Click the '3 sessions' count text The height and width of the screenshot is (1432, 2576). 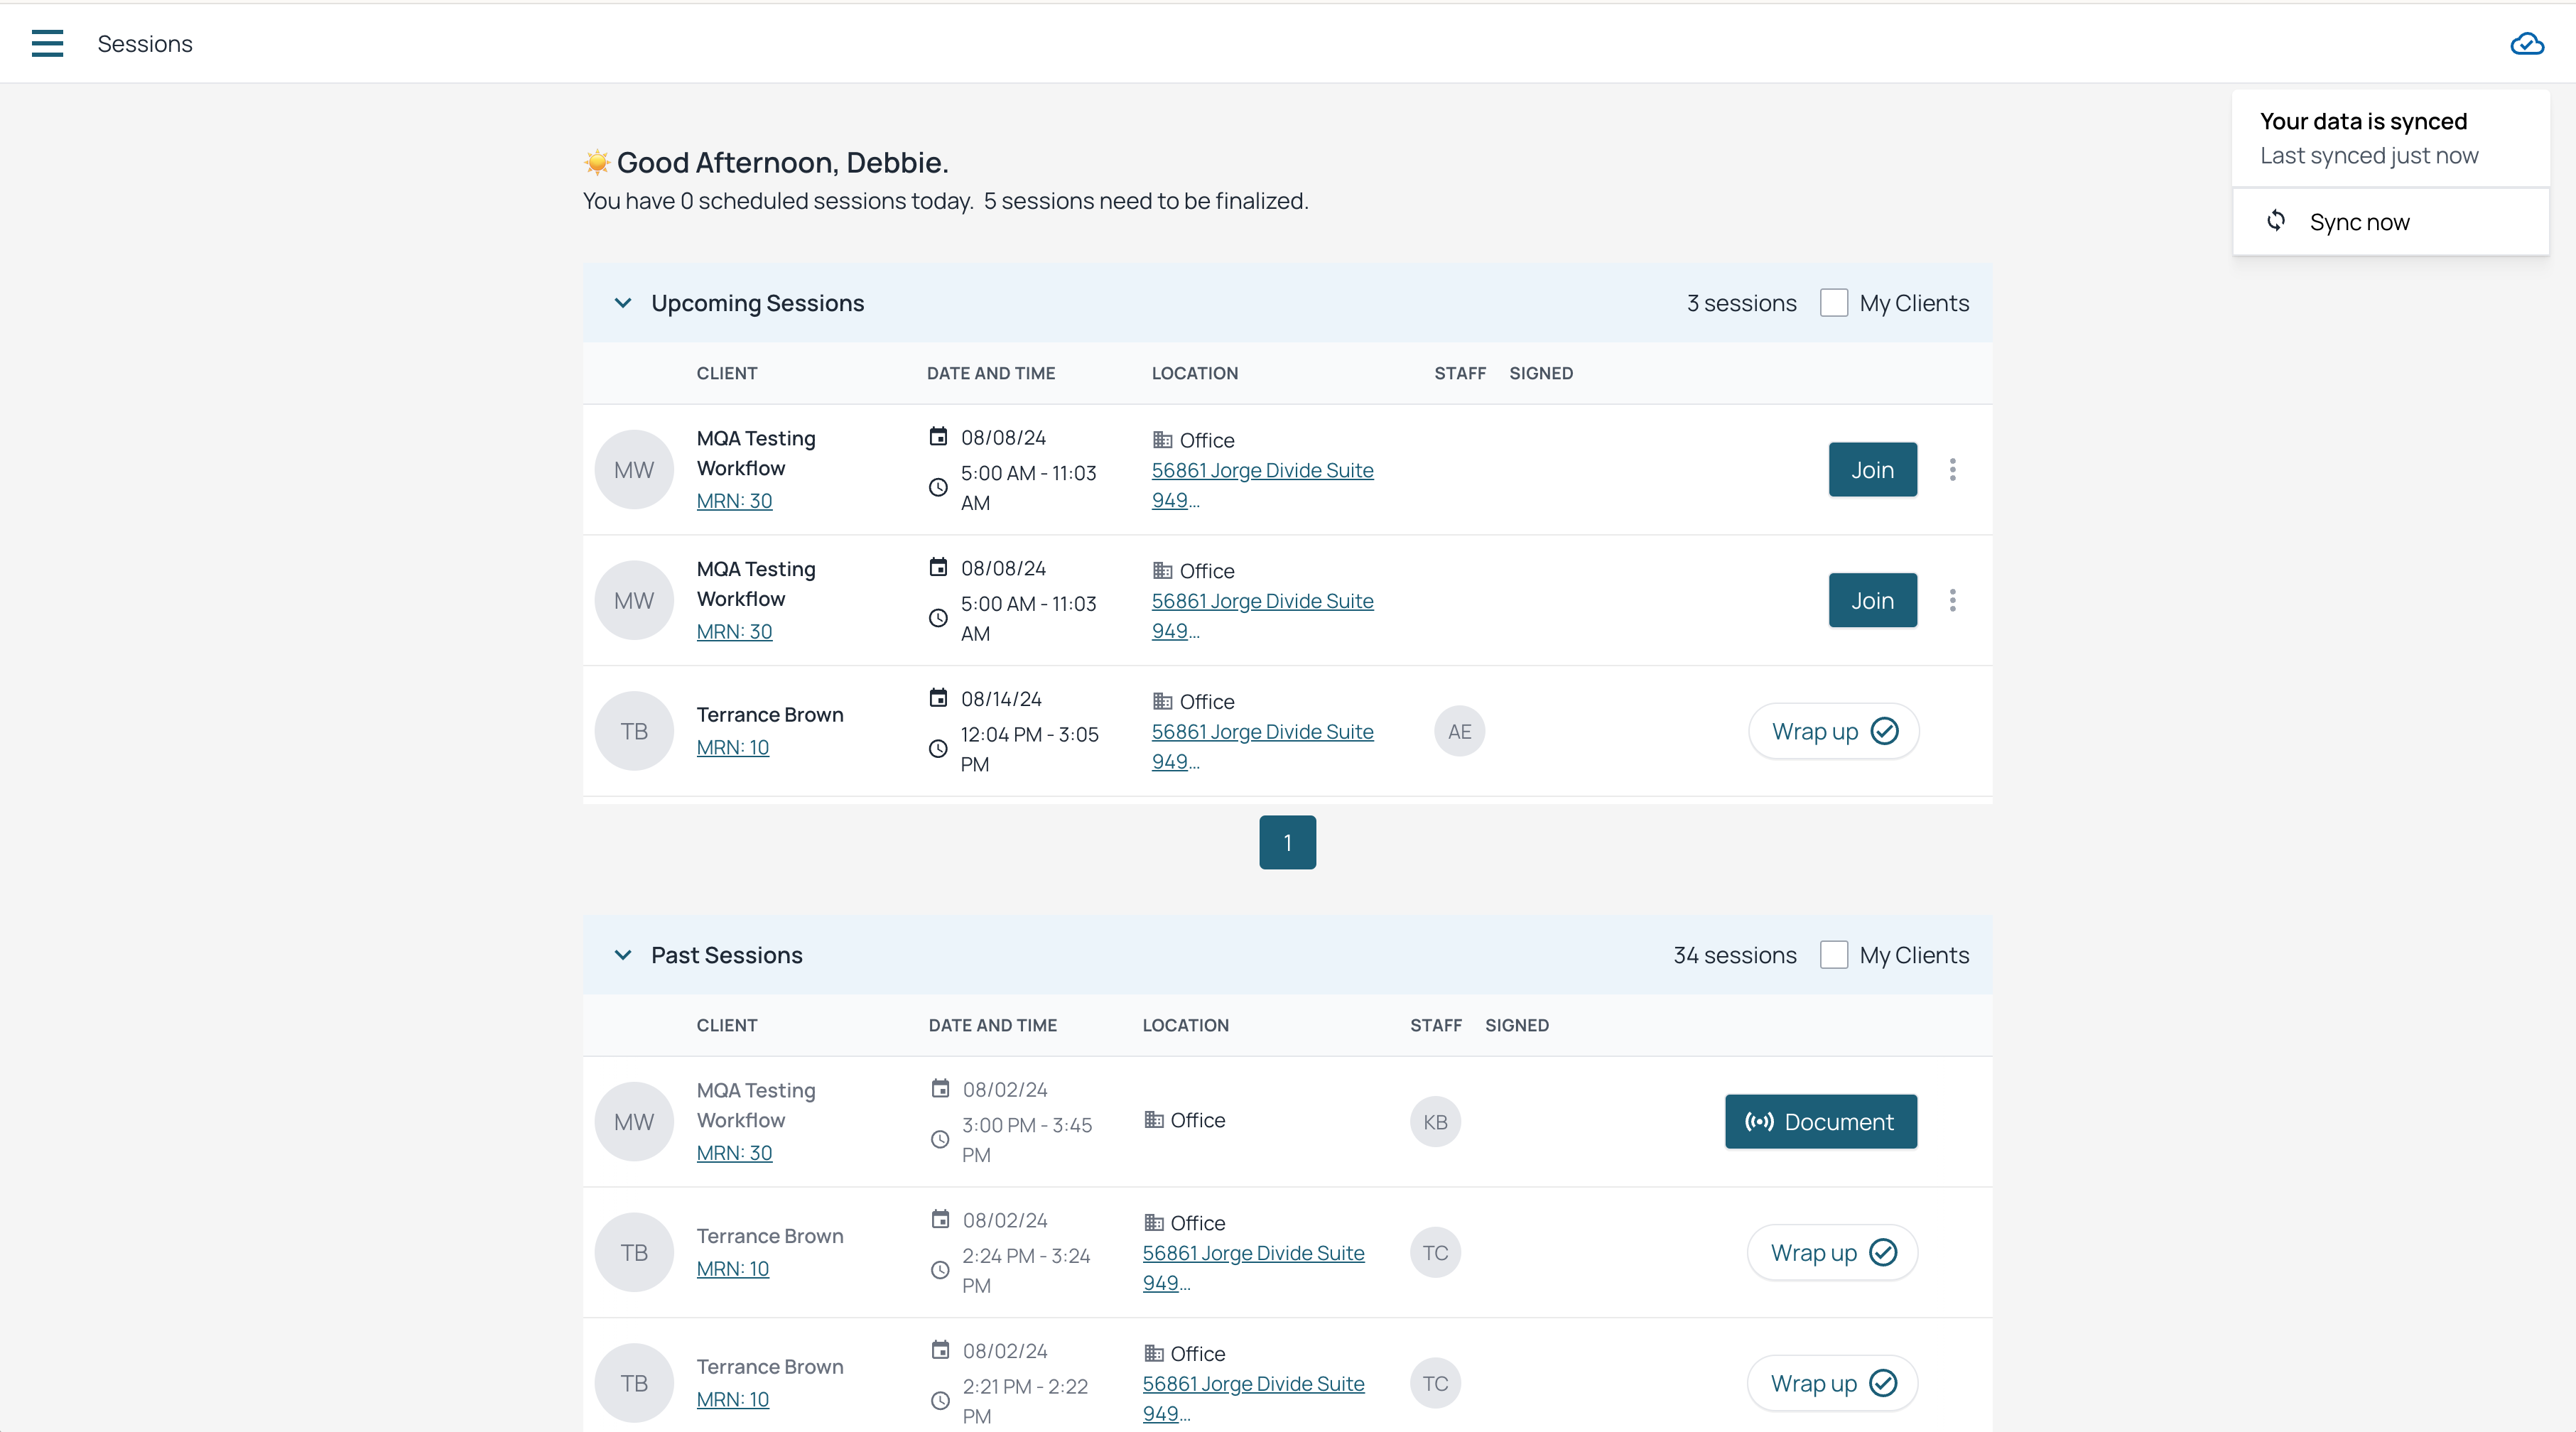(x=1741, y=303)
